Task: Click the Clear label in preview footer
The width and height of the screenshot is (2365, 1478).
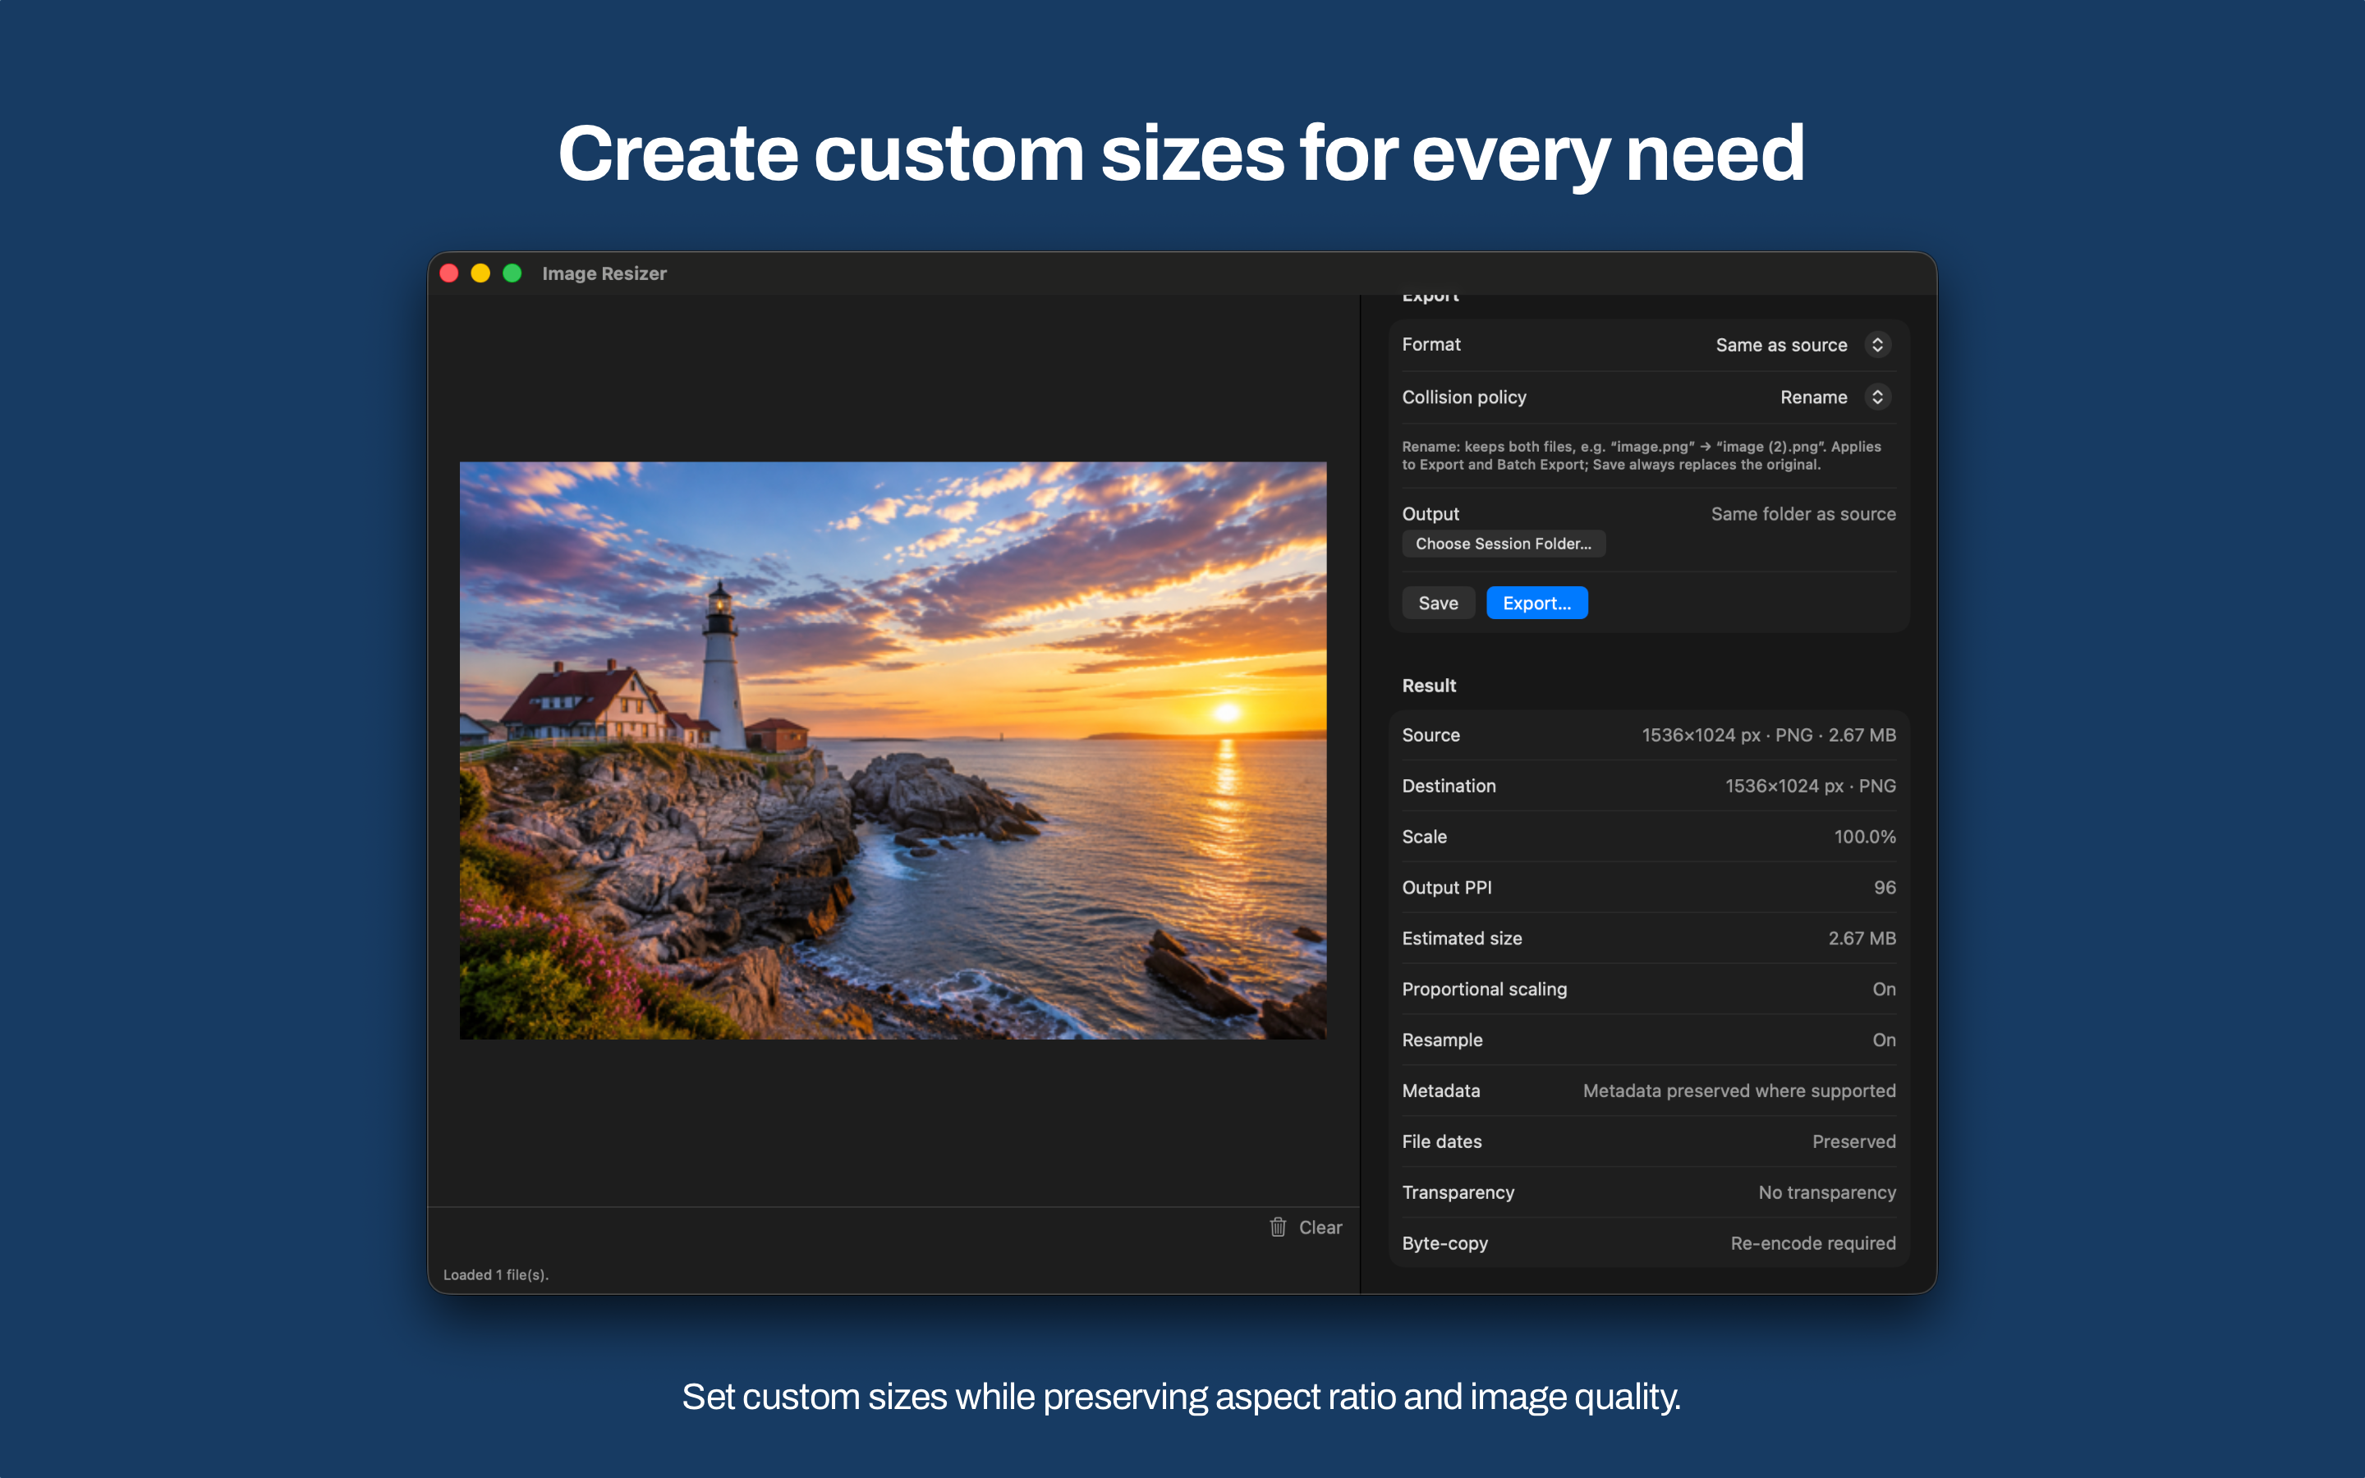Action: [x=1320, y=1227]
